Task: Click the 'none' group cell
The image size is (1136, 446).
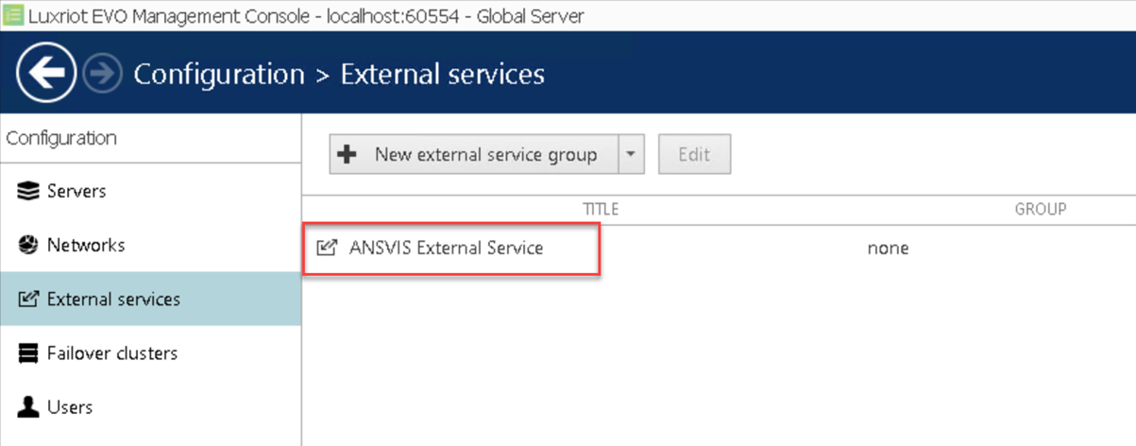Action: [x=888, y=249]
